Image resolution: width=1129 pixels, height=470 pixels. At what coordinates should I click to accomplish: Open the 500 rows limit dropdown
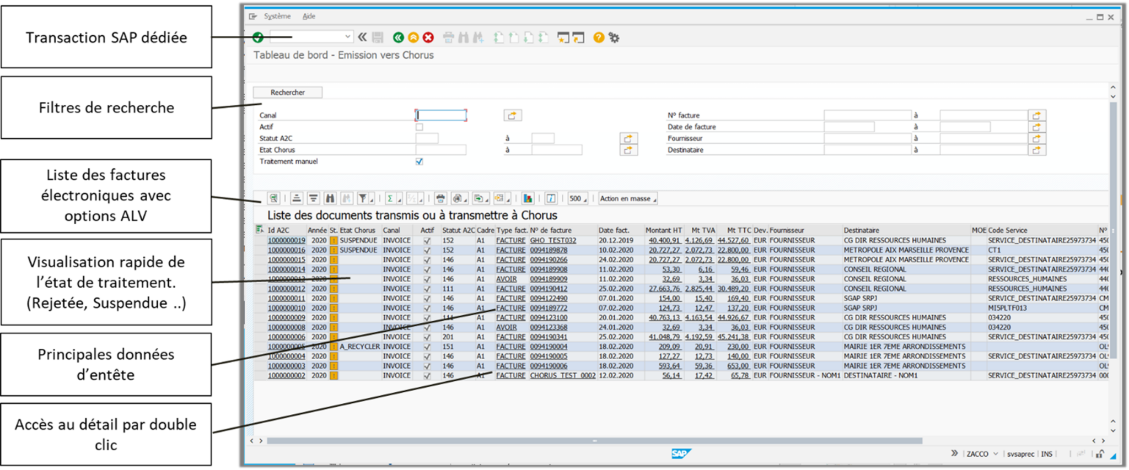(578, 198)
